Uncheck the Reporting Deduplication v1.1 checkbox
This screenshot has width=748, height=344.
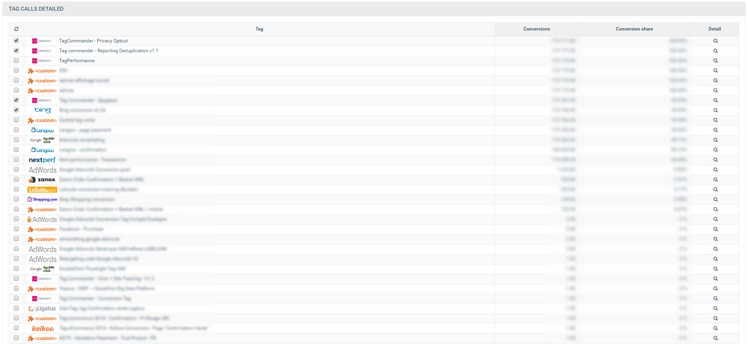(x=16, y=50)
